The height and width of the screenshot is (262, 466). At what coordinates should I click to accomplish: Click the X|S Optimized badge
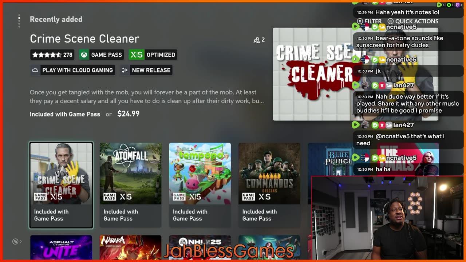[153, 55]
